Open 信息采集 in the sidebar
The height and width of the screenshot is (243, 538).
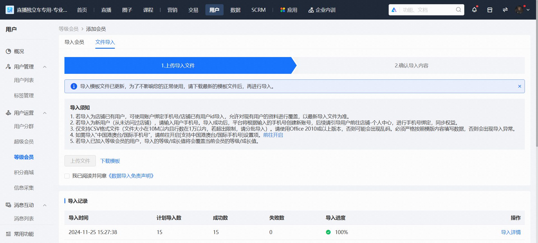click(x=24, y=188)
